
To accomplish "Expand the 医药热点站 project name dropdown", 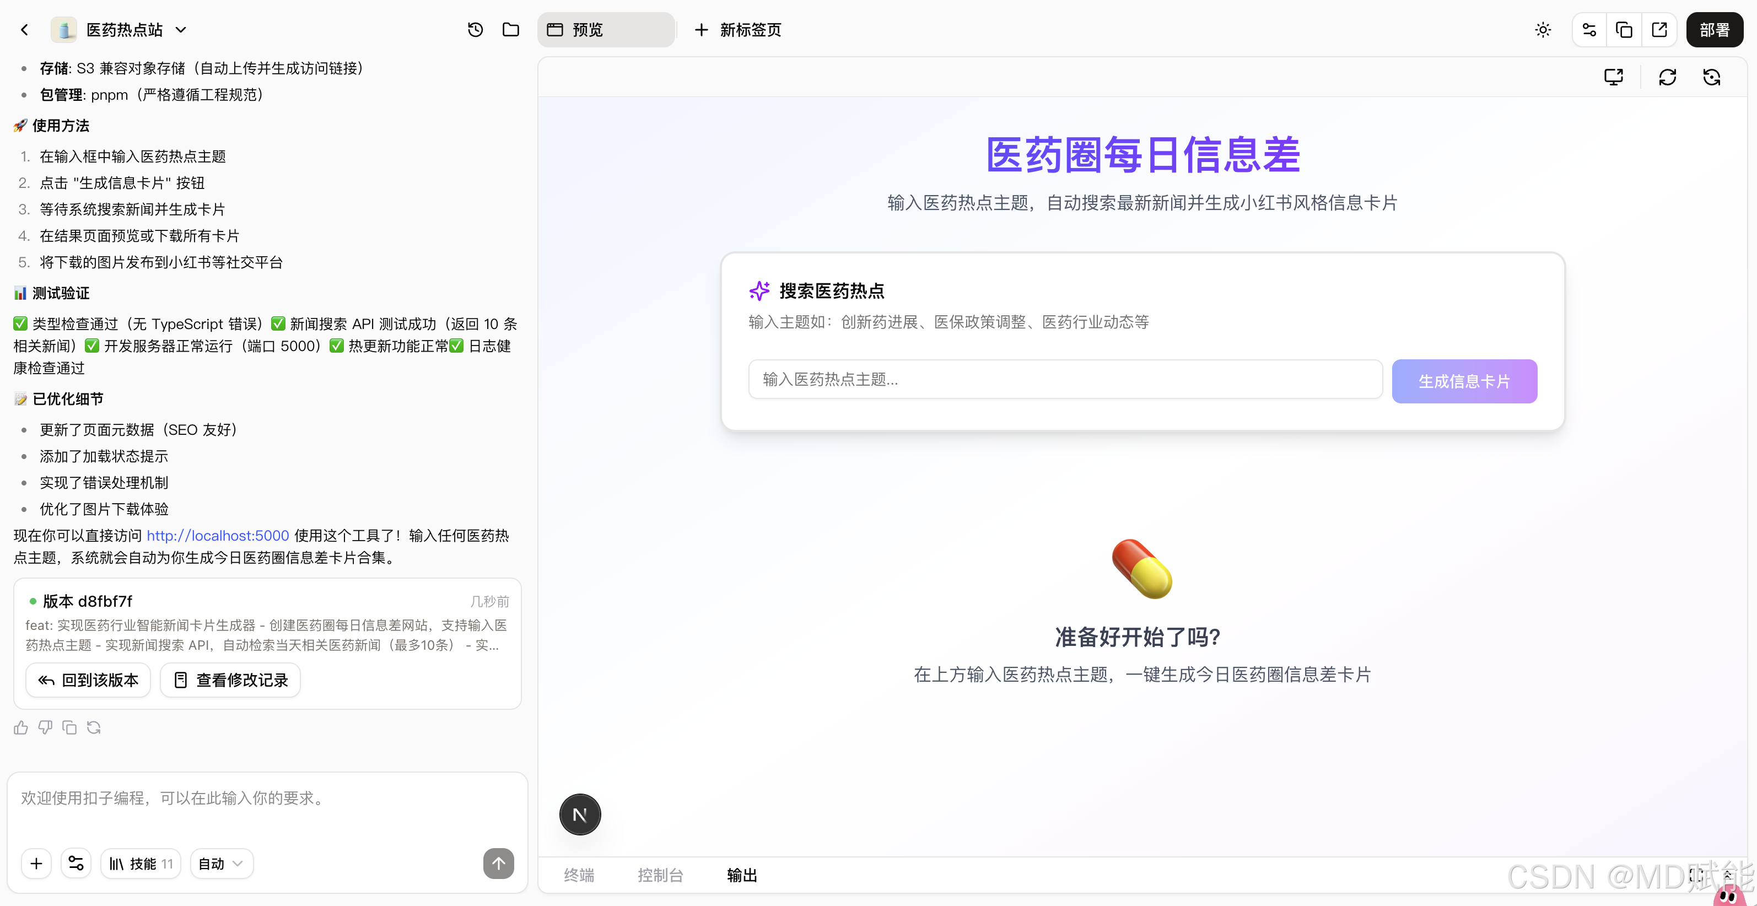I will click(x=181, y=30).
